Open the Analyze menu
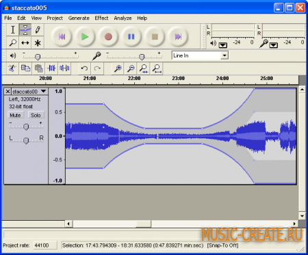 point(123,18)
